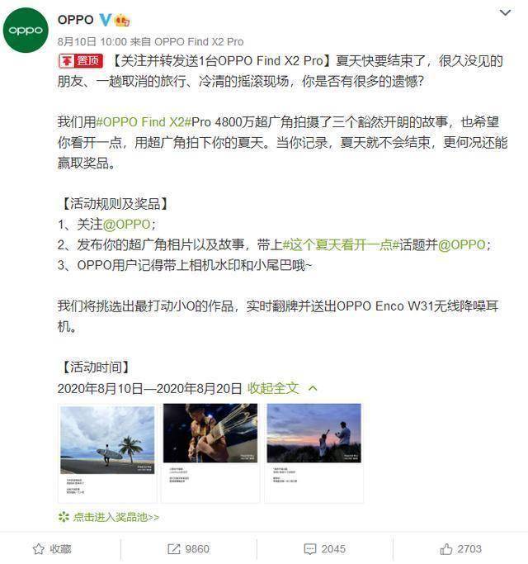Click the repost share icon

[174, 549]
